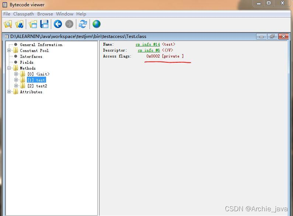293x216 pixels.
Task: Click the folder icon beside [2] test2
Action: (x=22, y=86)
